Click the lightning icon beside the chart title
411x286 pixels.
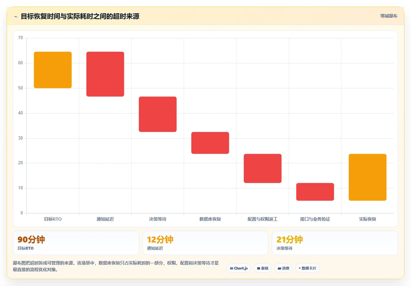[x=16, y=16]
